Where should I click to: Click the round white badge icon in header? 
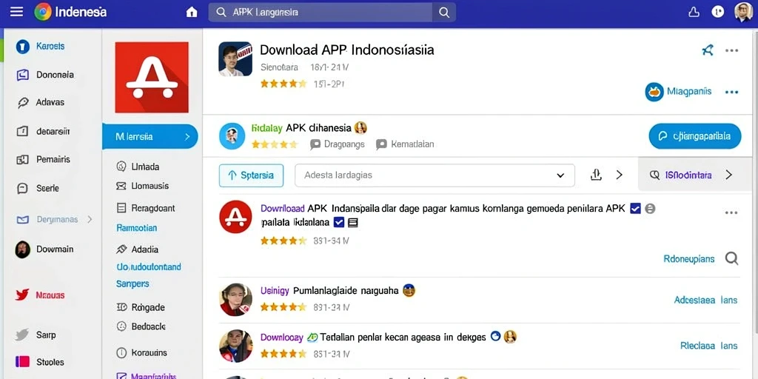click(718, 12)
